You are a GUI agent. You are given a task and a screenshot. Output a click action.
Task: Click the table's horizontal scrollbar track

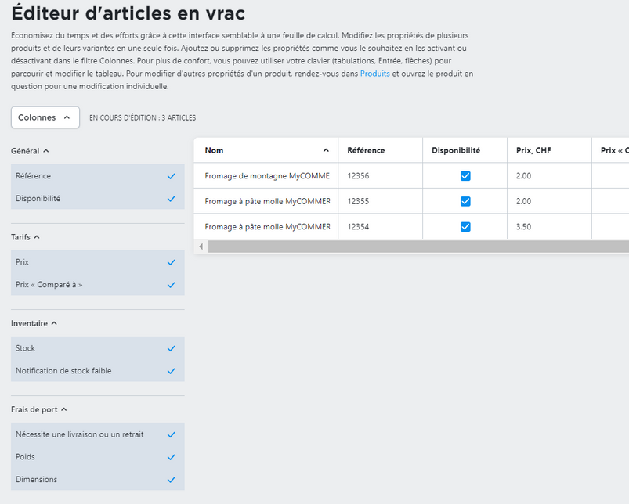coord(418,247)
